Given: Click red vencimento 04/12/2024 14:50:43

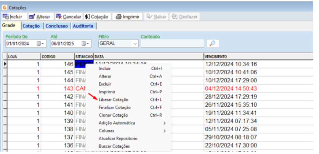Looking at the screenshot, I should pos(231,89).
